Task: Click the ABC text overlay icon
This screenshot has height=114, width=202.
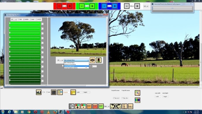Action: point(138,93)
